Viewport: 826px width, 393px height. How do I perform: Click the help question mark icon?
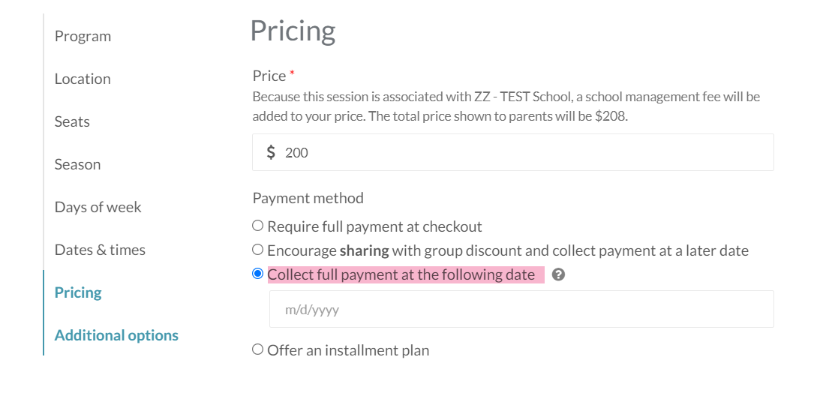pyautogui.click(x=558, y=275)
